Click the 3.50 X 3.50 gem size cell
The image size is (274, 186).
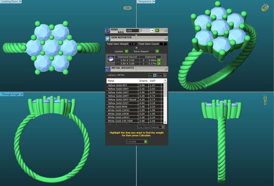click(127, 60)
